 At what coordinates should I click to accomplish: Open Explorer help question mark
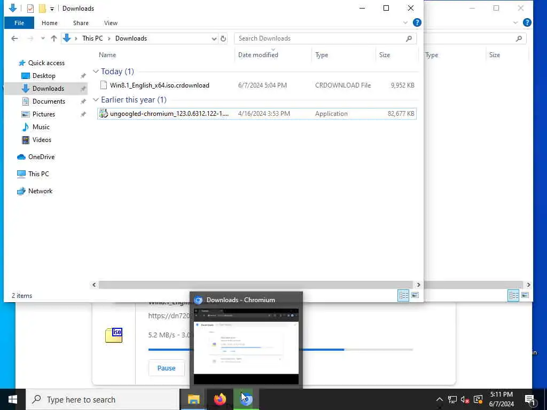417,22
